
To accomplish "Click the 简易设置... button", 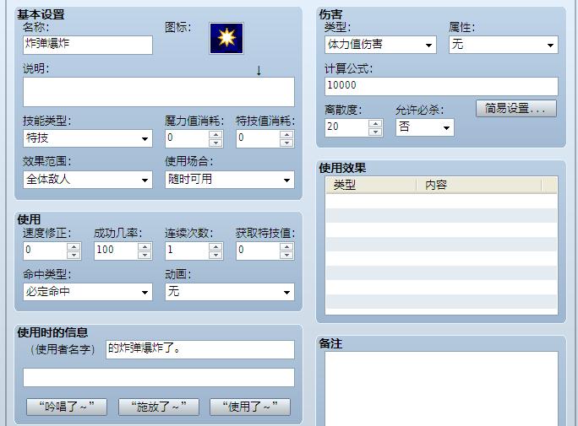I will click(516, 109).
